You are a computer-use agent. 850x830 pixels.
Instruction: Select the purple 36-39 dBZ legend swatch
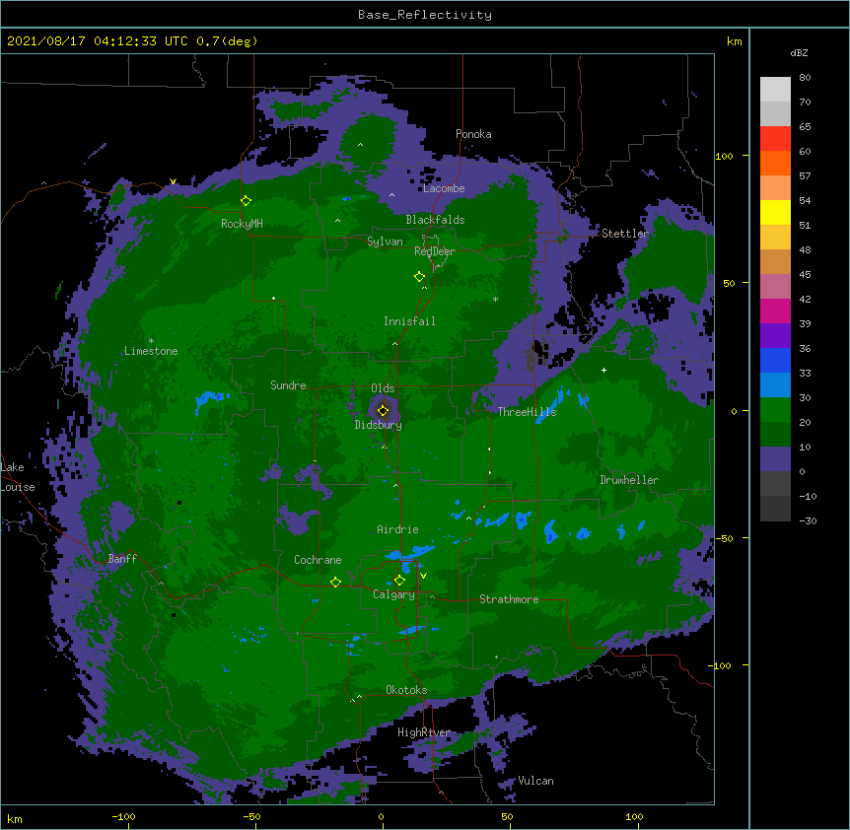(x=775, y=336)
